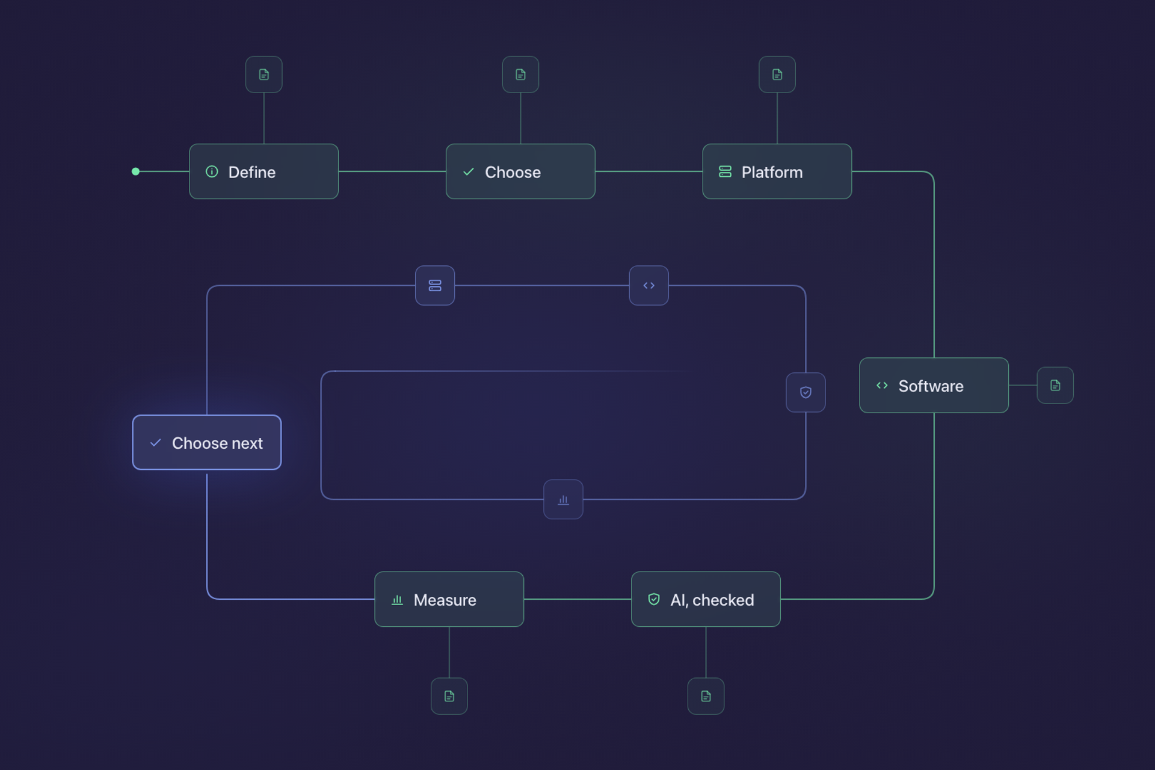Click the info icon inside Define node
The image size is (1155, 770).
point(212,171)
